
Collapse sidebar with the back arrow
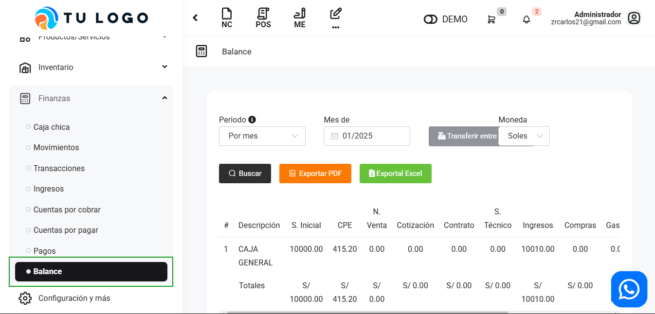coord(195,18)
